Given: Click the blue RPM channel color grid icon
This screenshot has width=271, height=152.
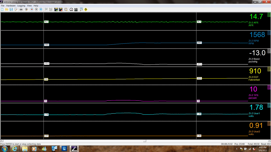Looking at the screenshot, I should tap(269, 33).
